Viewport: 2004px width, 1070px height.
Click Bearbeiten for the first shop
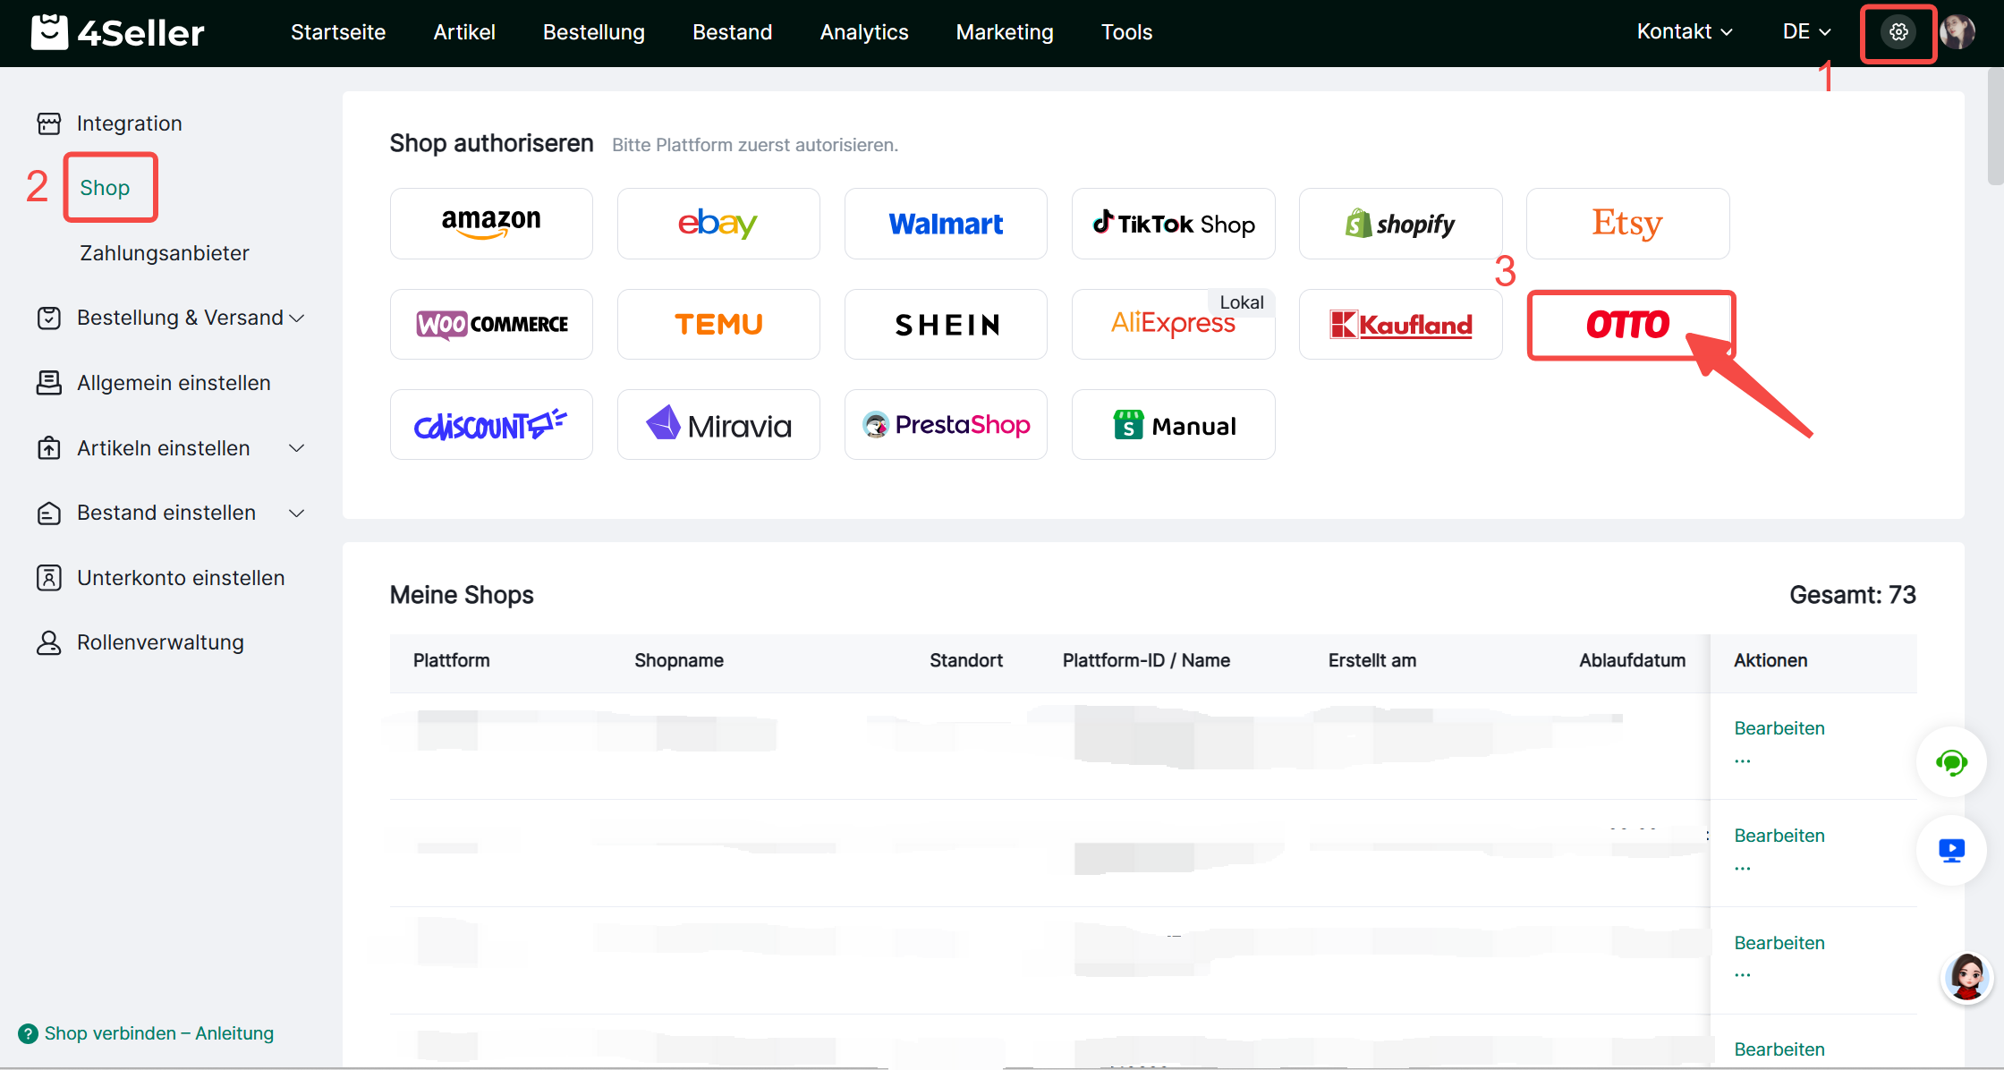coord(1779,728)
